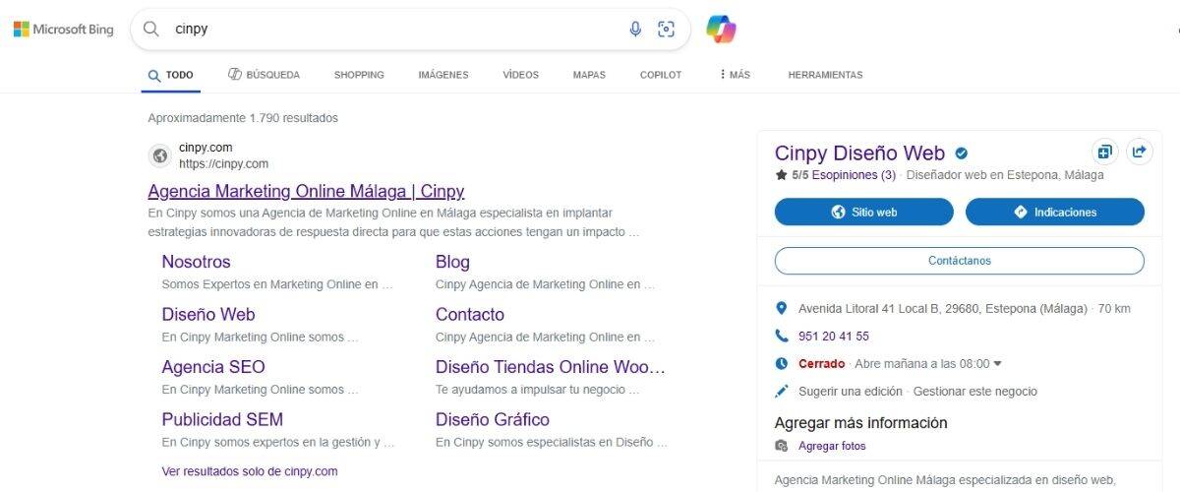Viewport: 1180px width, 492px height.
Task: Start voice search with microphone icon
Action: (x=635, y=30)
